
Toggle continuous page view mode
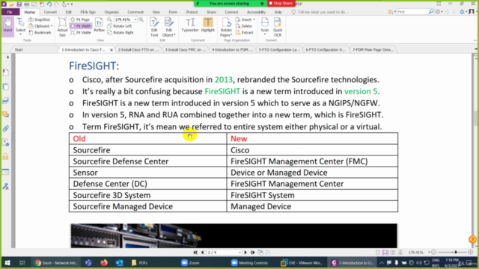point(385,253)
